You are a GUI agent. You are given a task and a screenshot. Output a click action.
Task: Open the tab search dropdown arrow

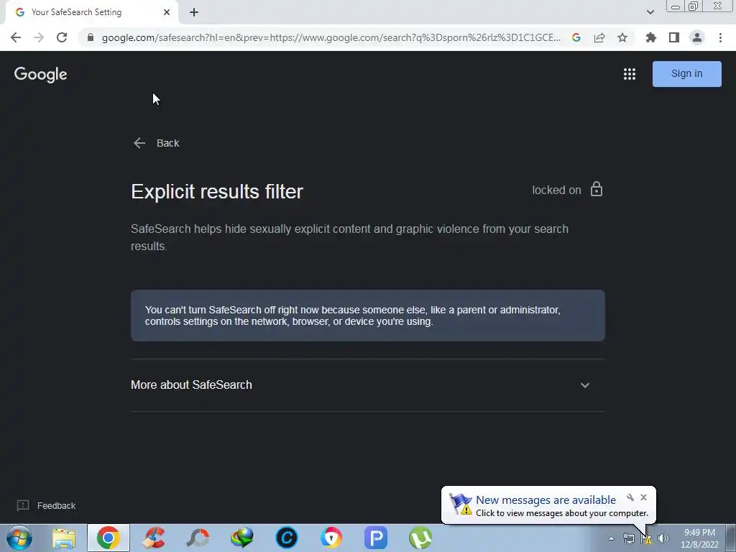650,12
